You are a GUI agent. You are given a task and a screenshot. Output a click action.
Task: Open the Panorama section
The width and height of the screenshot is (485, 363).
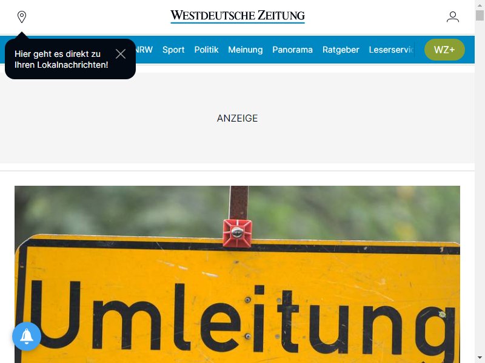click(292, 50)
